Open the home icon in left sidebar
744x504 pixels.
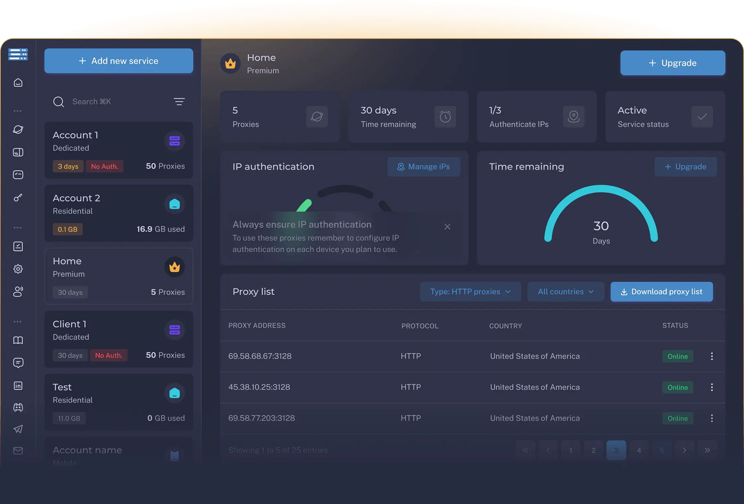click(18, 82)
